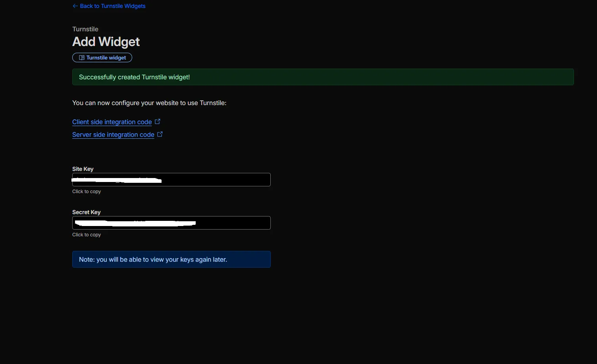Open Client side integration code
597x364 pixels.
coord(112,122)
